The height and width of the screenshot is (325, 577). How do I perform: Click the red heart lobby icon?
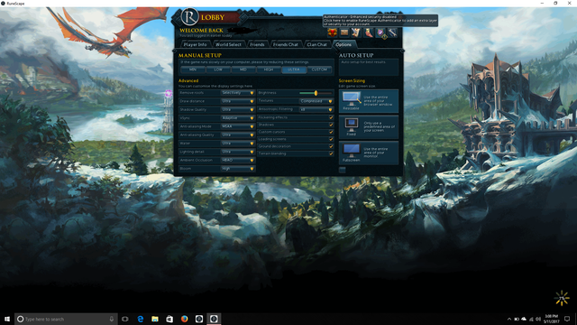click(x=333, y=32)
